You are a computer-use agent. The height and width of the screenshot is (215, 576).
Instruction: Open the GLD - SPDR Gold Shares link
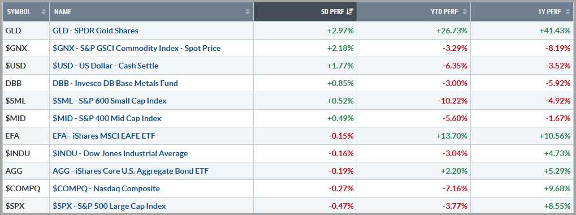96,31
